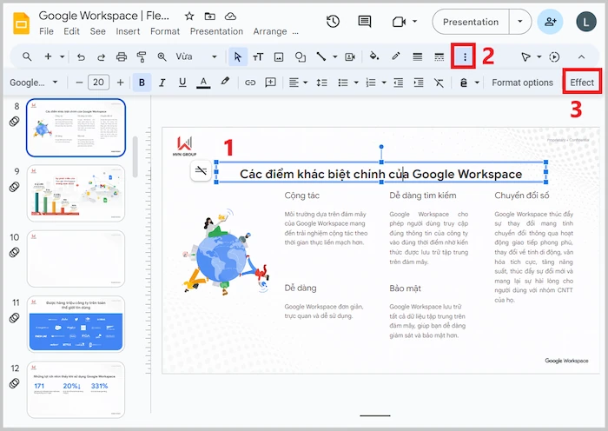Viewport: 608px width, 431px height.
Task: Set the border dash style
Action: click(x=439, y=57)
